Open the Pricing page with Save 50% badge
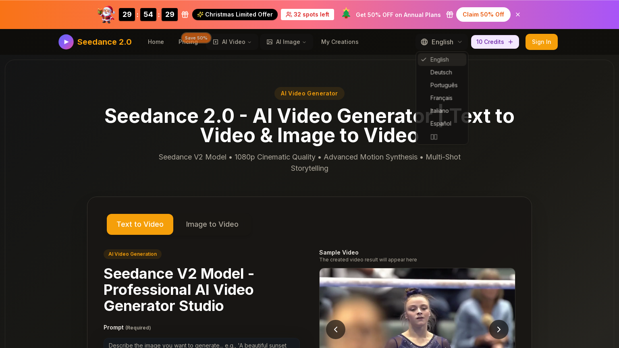The image size is (619, 348). [x=188, y=42]
